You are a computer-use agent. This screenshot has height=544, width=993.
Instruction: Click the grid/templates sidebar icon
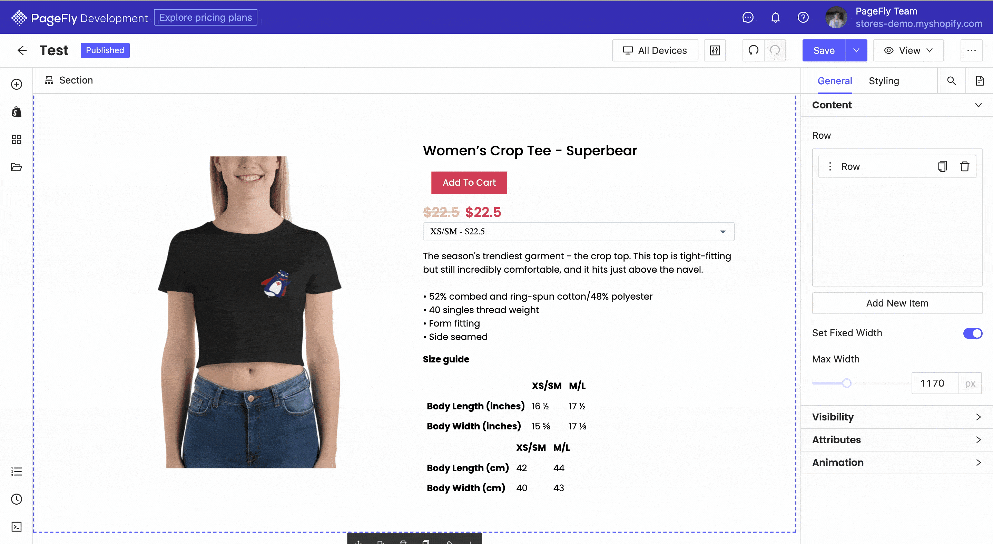16,139
